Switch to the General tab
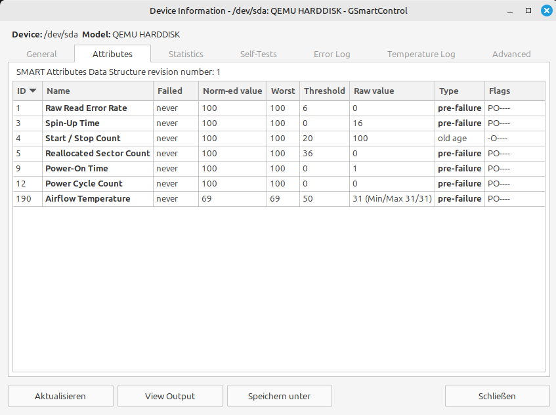 (41, 54)
